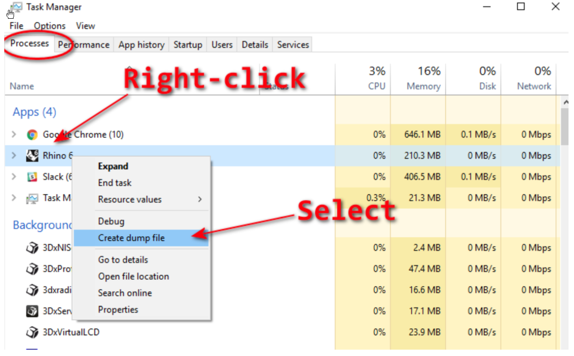The image size is (574, 356).
Task: Expand the Rhino 6 process group
Action: point(14,156)
